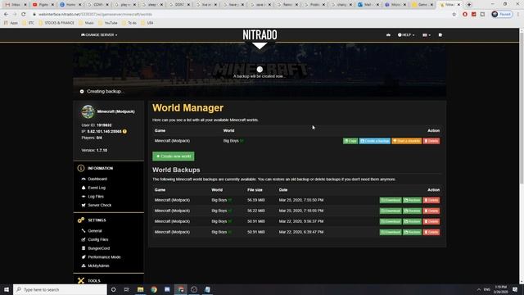Restore the Mar 22 9:56:37 PM backup
Screen dimensions: 524x295
[412, 221]
